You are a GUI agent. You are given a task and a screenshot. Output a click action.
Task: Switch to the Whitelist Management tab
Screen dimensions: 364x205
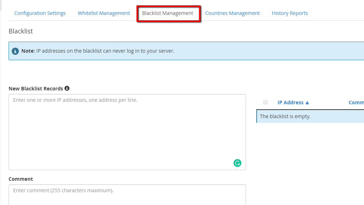[104, 13]
